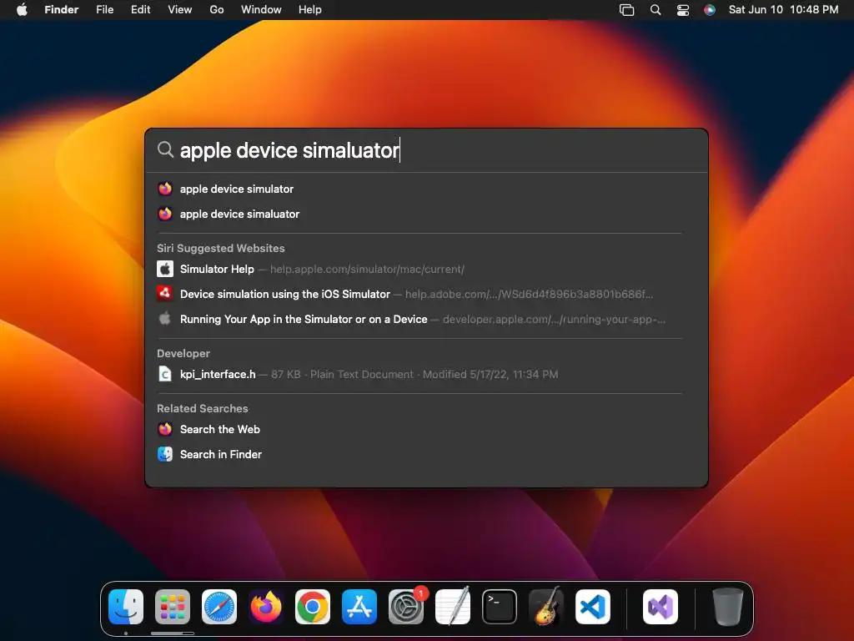Click gray Apple icon beside Running Your App
Image resolution: width=854 pixels, height=641 pixels.
click(x=165, y=318)
